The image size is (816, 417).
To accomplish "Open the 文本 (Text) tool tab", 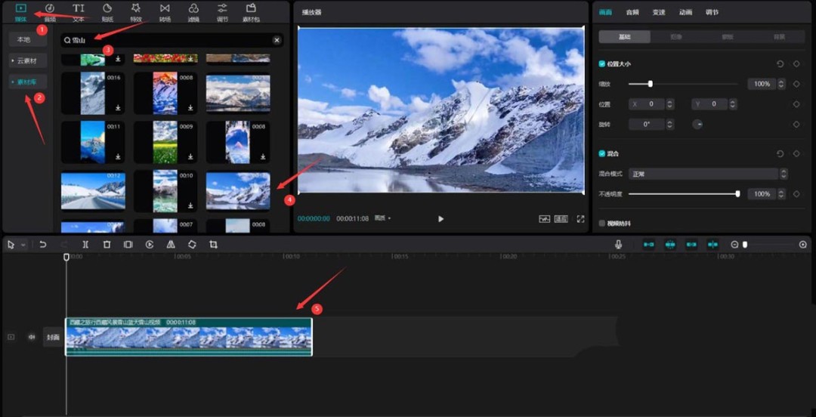I will point(79,11).
